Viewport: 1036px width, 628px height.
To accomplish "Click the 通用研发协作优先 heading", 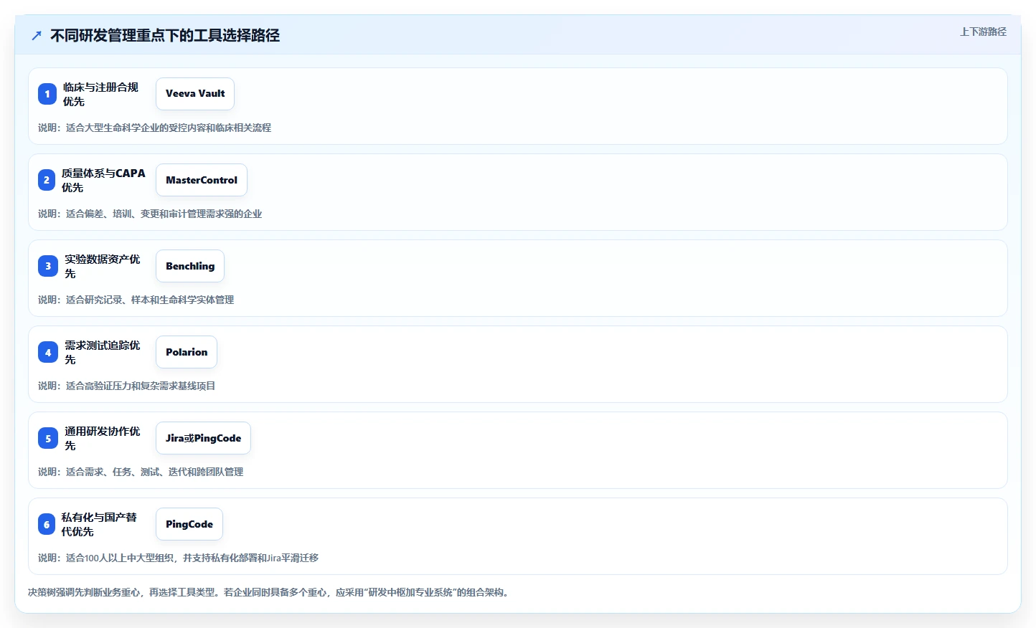I will pos(103,438).
